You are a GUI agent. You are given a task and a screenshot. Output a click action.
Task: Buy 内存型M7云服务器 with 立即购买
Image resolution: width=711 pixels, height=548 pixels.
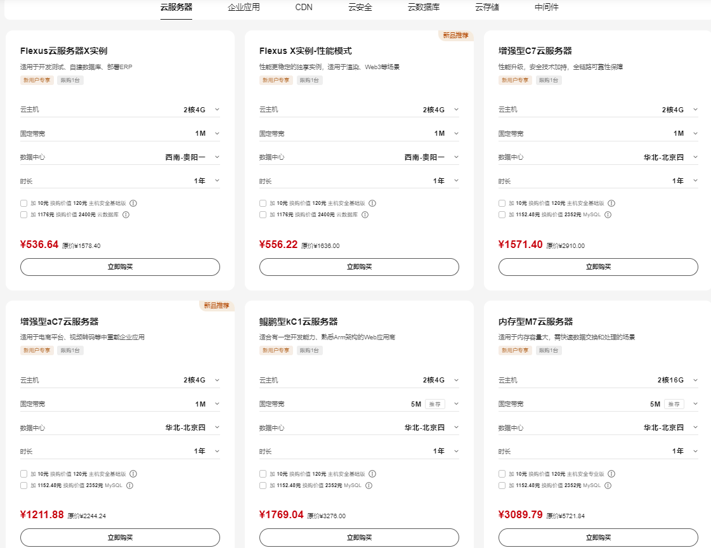coord(598,538)
